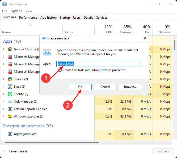The image size is (177, 158).
Task: Expand the Task Manager (2) group
Action: pyautogui.click(x=4, y=102)
